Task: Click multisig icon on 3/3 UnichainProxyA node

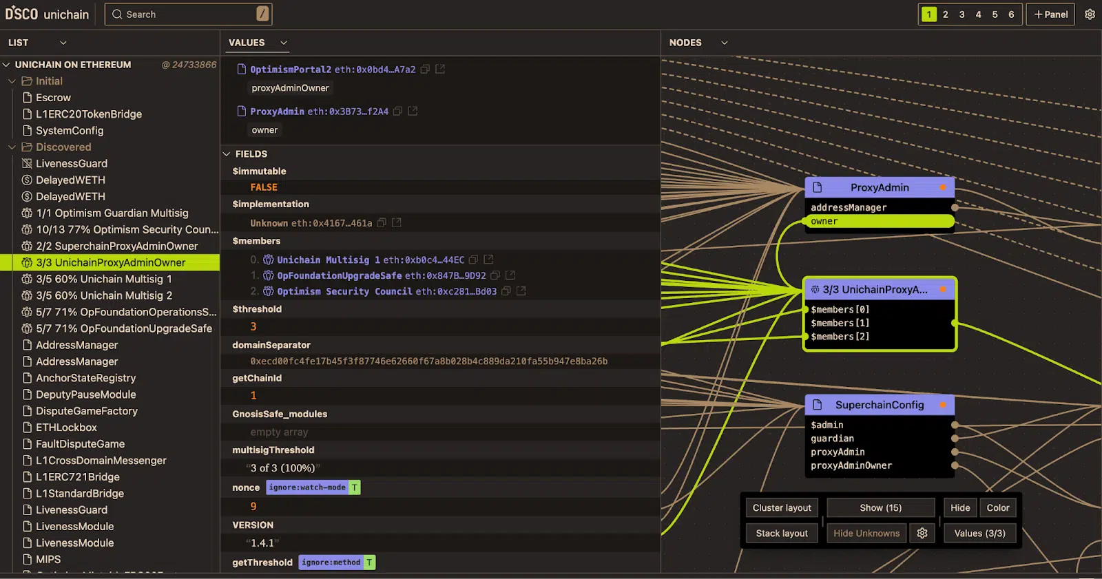Action: (815, 290)
